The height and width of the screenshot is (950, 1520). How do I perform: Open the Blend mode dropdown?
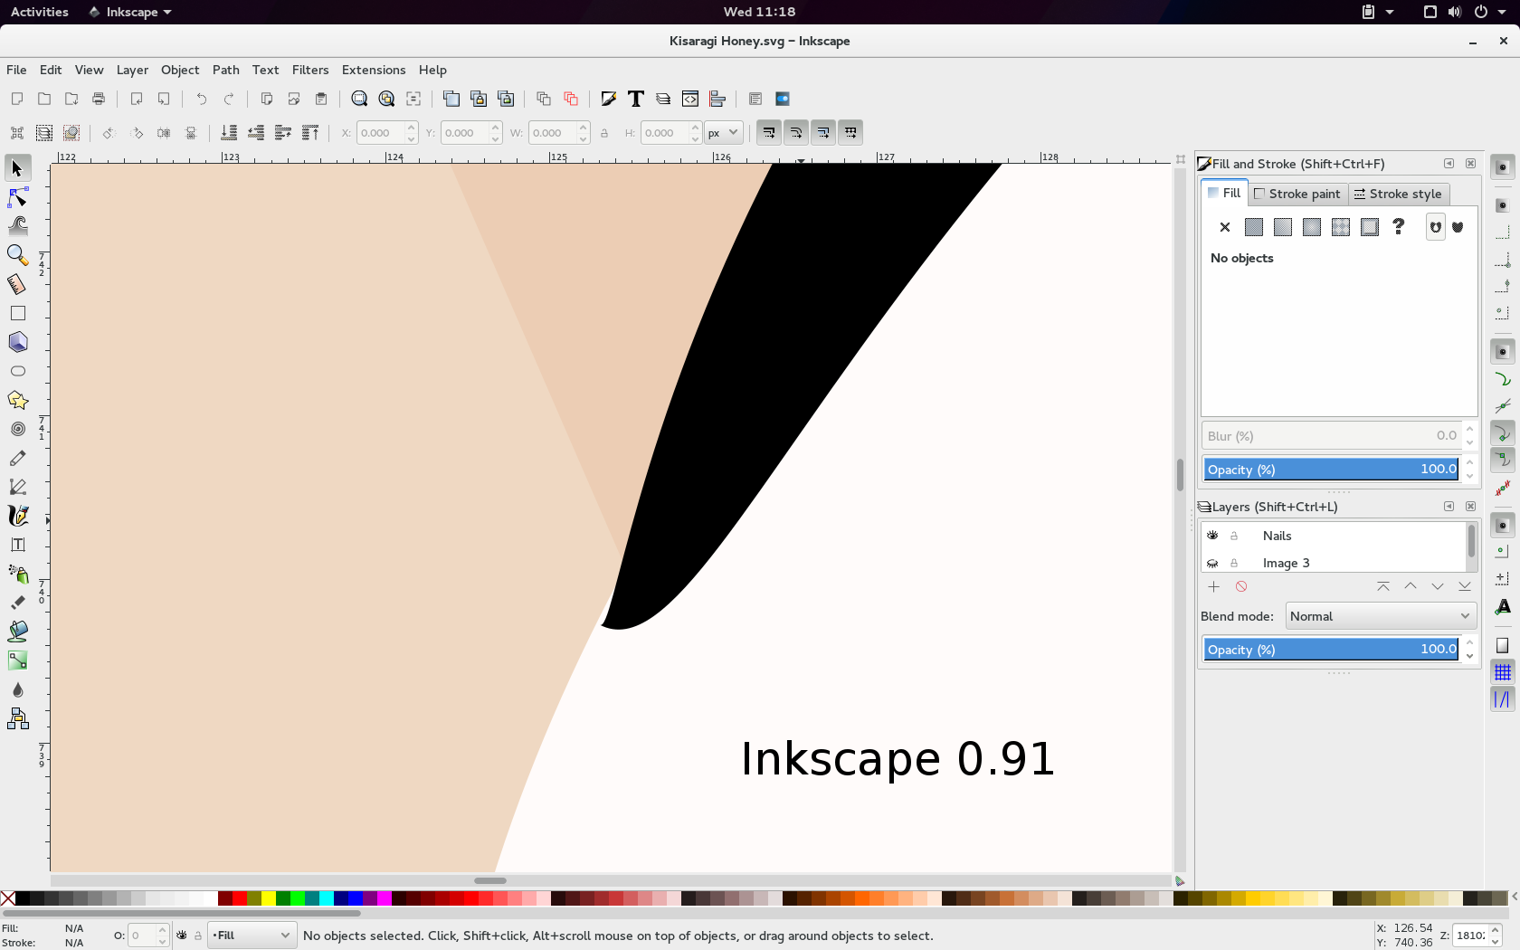pyautogui.click(x=1380, y=616)
